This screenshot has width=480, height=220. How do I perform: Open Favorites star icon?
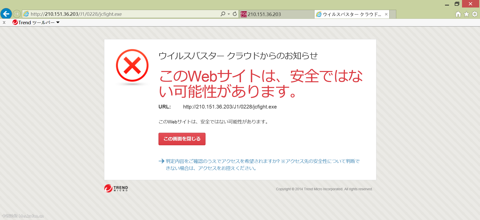pyautogui.click(x=466, y=14)
